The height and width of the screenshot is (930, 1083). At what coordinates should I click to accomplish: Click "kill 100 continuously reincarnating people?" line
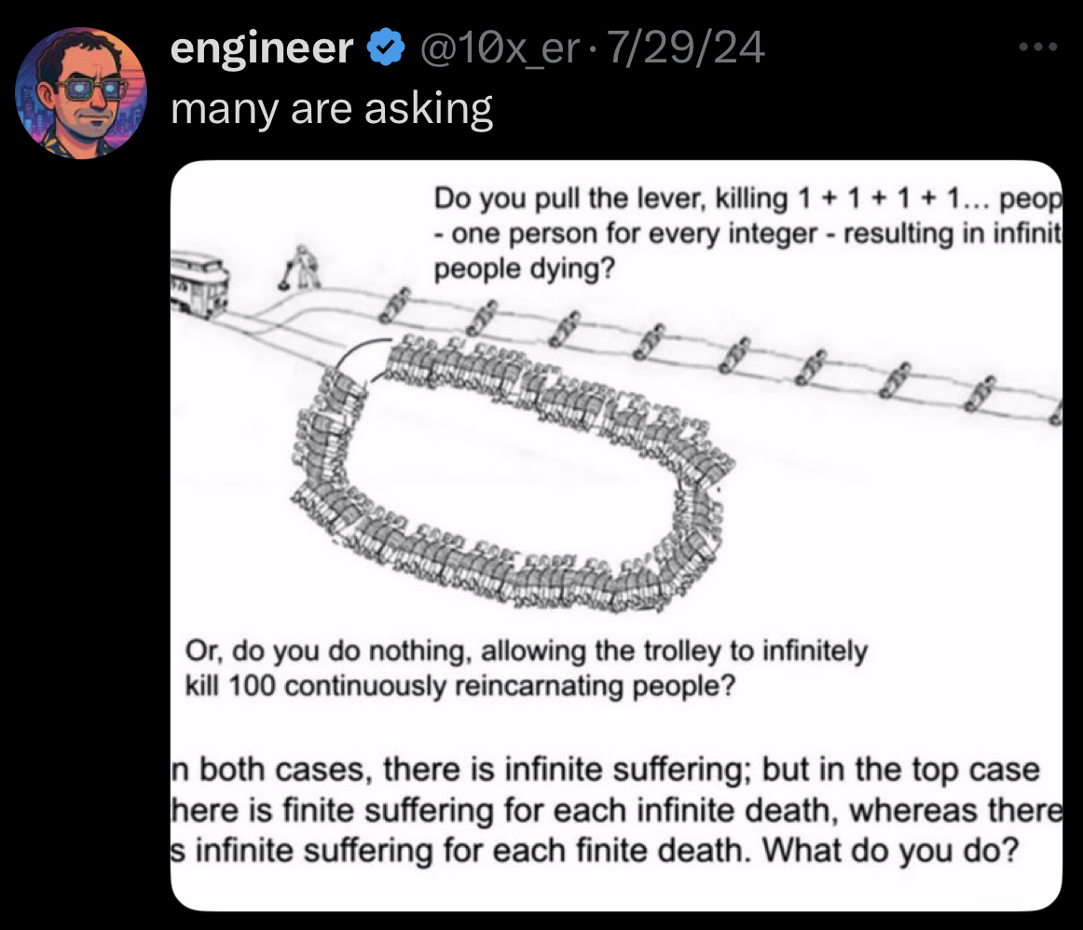[459, 686]
